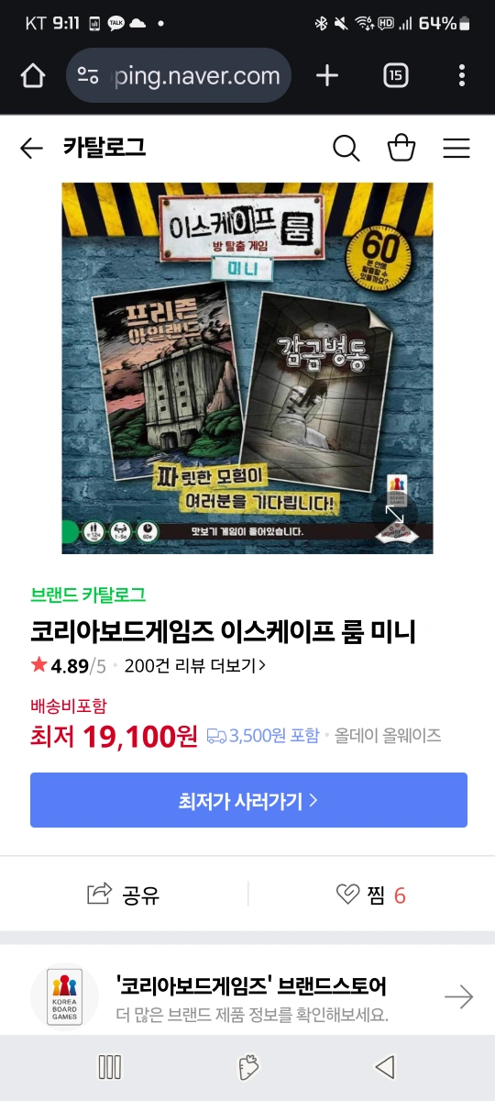The height and width of the screenshot is (1101, 495).
Task: Open the 코리아보드게임즈 브랜드스토어 arrow
Action: (458, 996)
